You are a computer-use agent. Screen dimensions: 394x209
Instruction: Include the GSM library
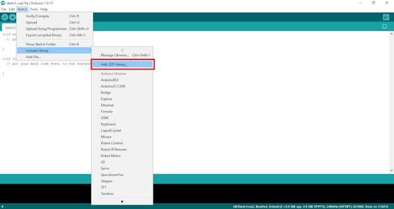pyautogui.click(x=122, y=118)
